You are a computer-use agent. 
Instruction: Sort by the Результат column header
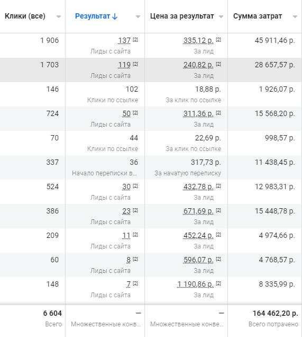point(93,16)
